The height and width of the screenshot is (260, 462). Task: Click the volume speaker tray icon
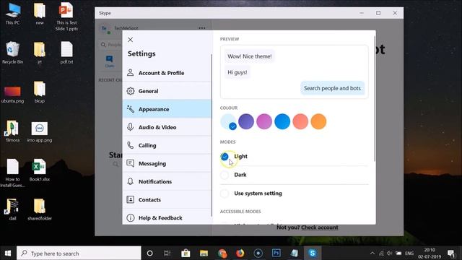tap(390, 253)
